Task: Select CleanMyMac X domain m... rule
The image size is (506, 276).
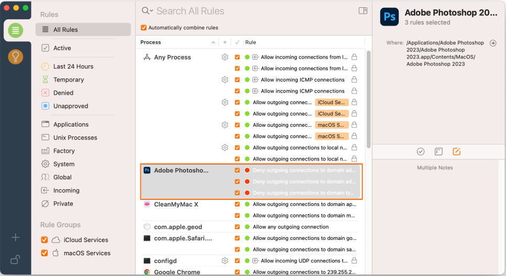Action: tap(304, 215)
